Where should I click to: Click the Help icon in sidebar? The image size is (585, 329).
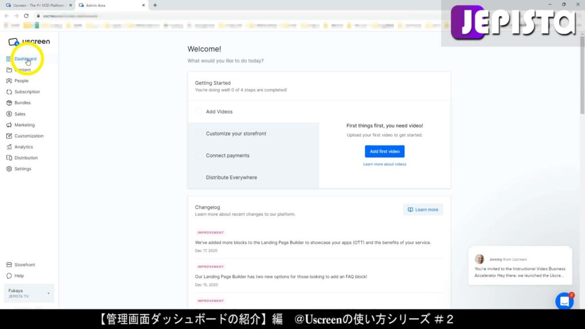point(9,276)
